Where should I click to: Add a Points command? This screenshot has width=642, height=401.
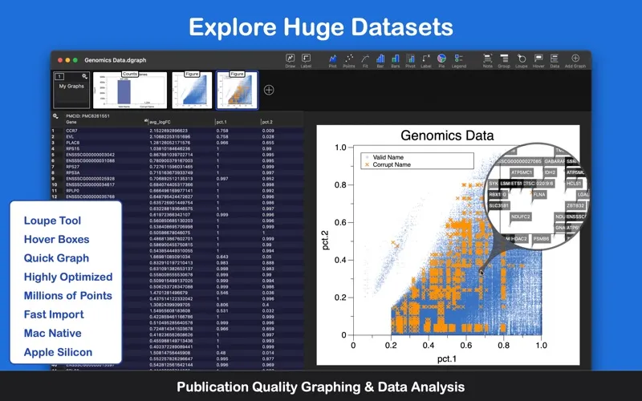(349, 60)
